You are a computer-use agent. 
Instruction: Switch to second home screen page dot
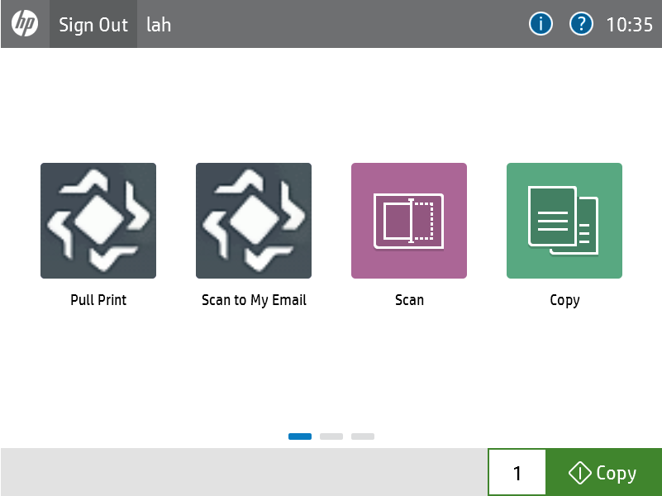click(331, 436)
